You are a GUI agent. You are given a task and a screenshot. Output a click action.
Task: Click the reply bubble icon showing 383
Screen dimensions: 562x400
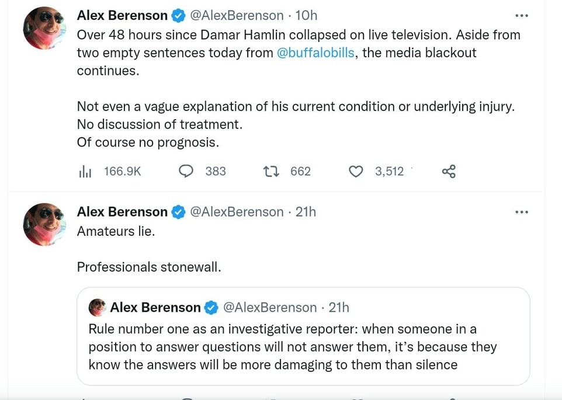(x=186, y=171)
